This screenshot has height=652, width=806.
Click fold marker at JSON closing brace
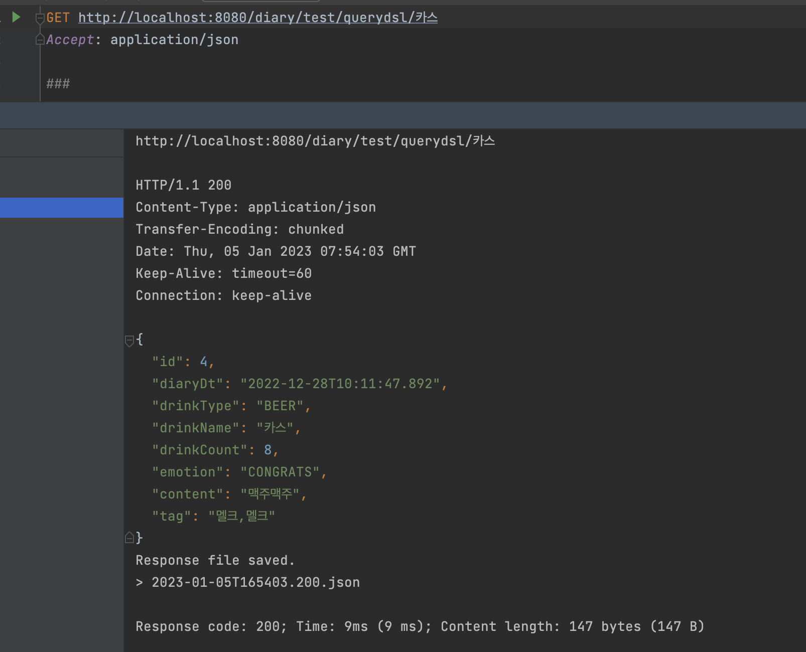click(x=129, y=538)
